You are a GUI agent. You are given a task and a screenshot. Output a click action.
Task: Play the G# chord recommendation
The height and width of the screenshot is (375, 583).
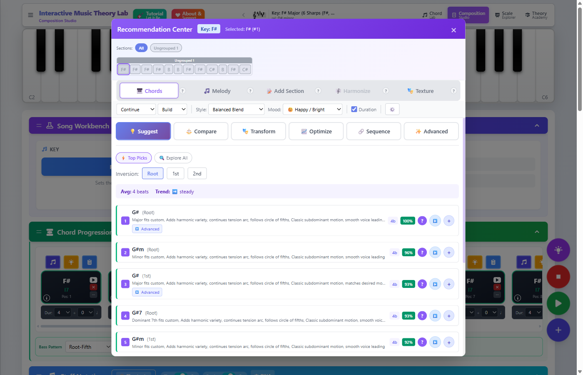[x=435, y=220]
